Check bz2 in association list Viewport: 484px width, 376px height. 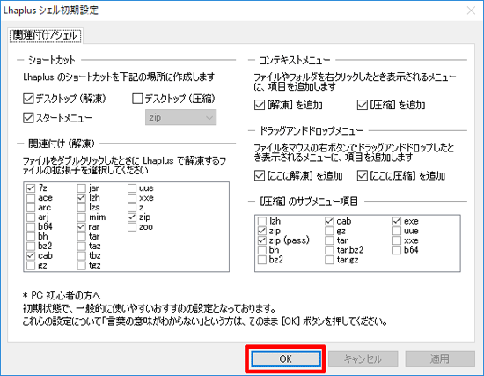click(31, 246)
